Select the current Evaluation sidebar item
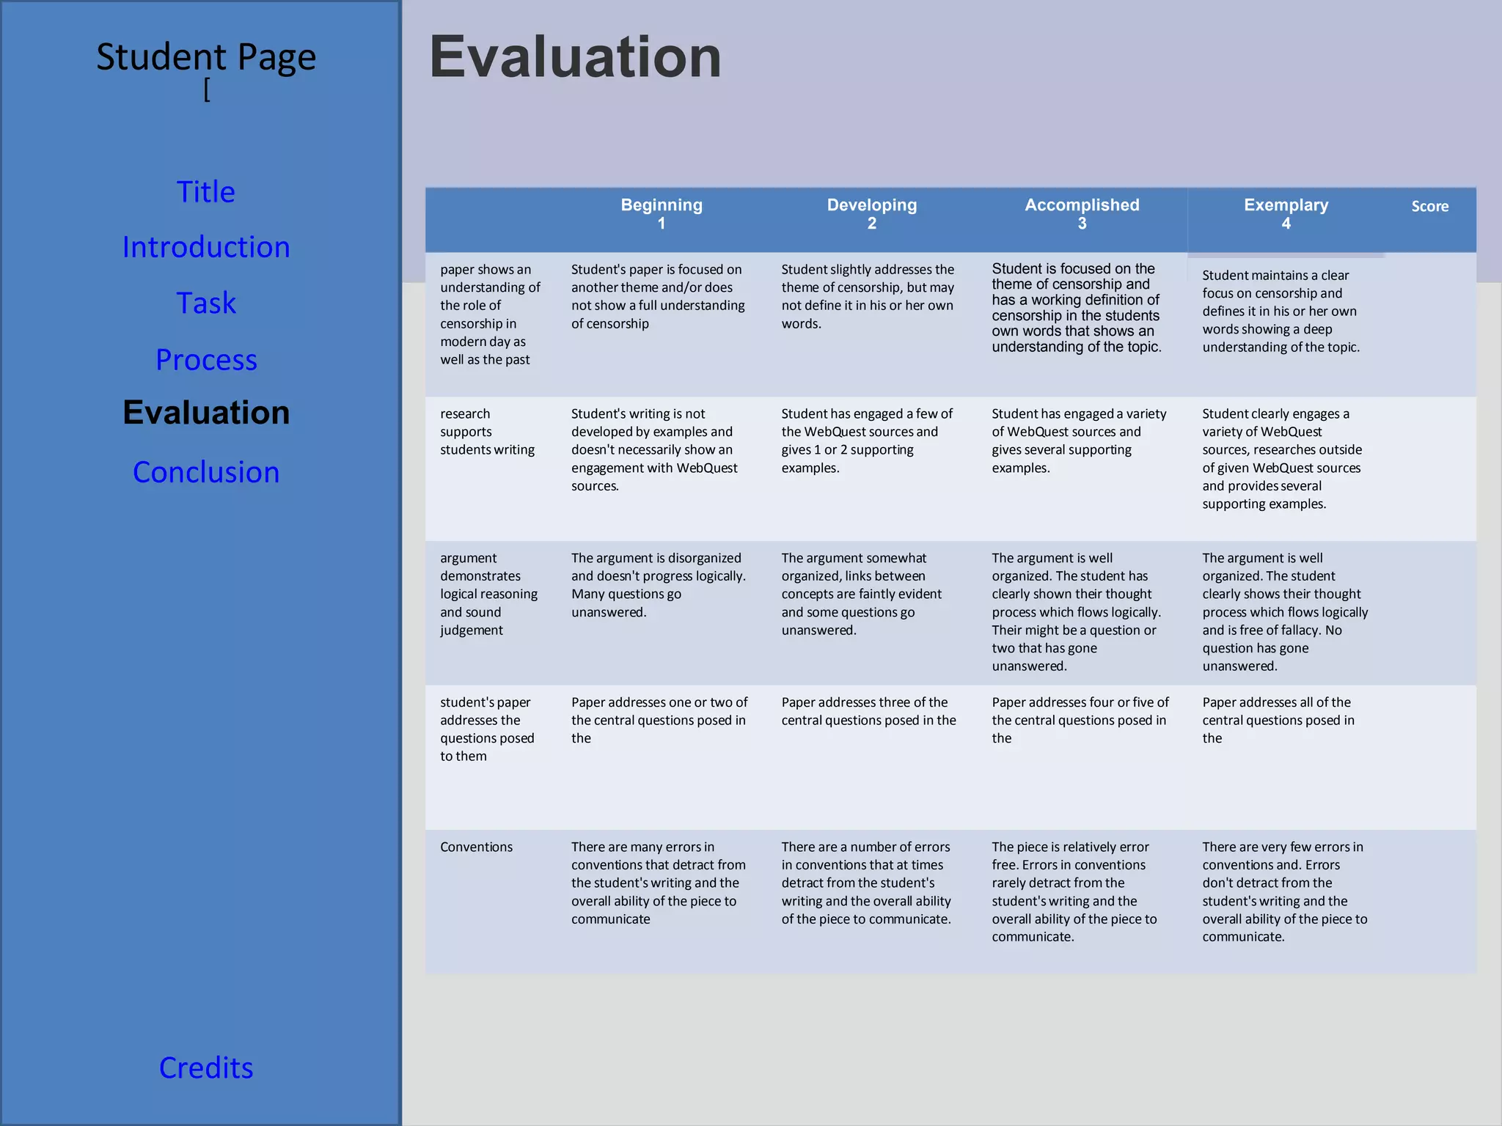Screen dimensions: 1502x1126 point(206,413)
